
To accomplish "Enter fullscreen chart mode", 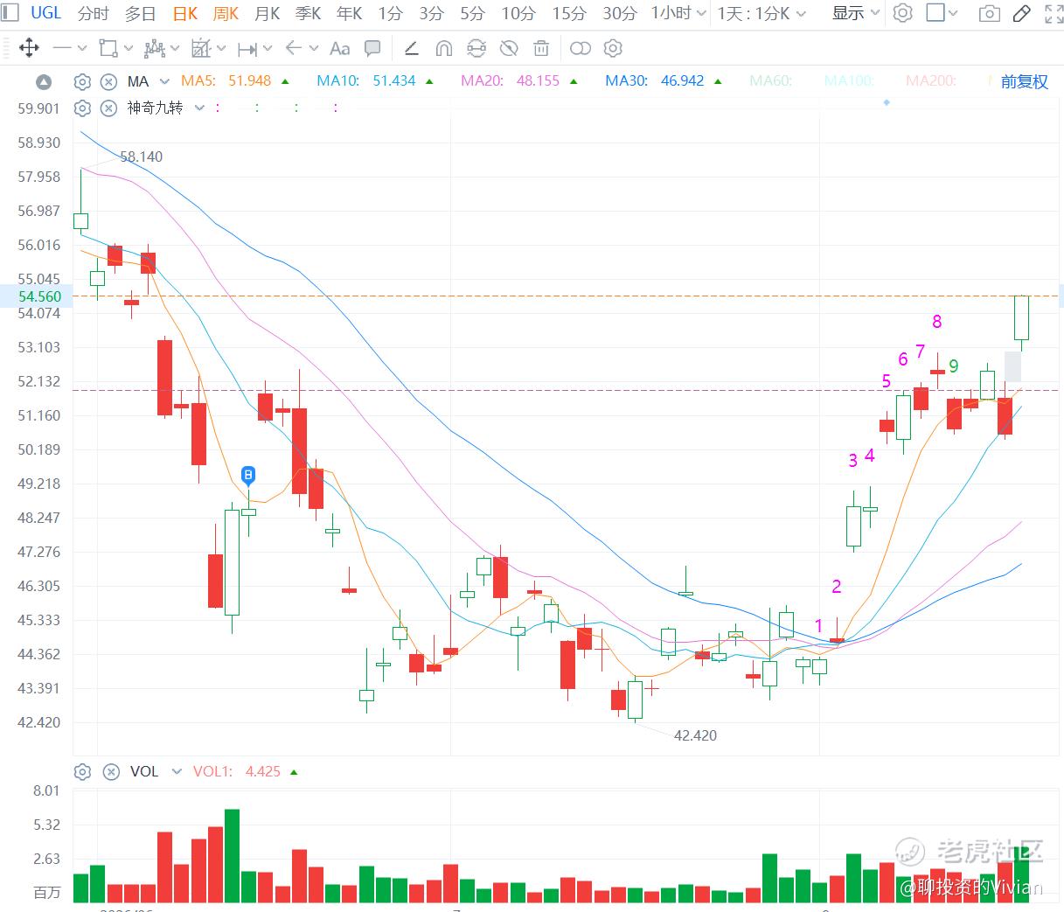I will coord(1054,13).
